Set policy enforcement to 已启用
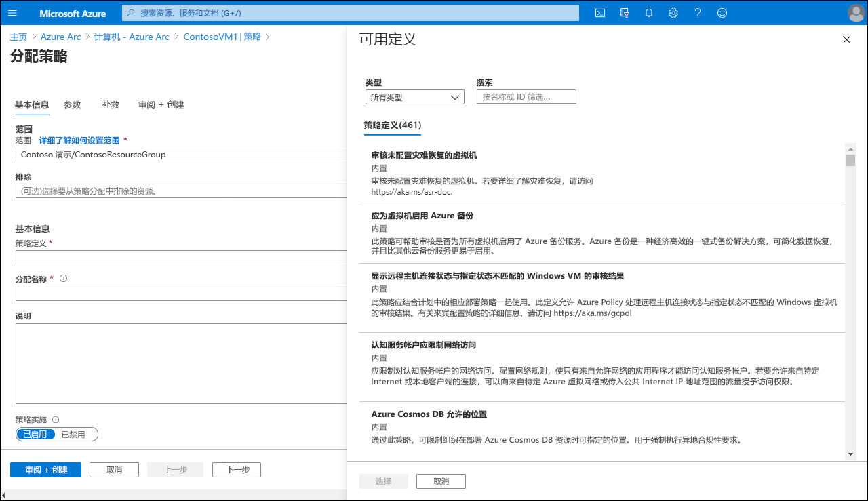The width and height of the screenshot is (868, 501). pyautogui.click(x=35, y=435)
